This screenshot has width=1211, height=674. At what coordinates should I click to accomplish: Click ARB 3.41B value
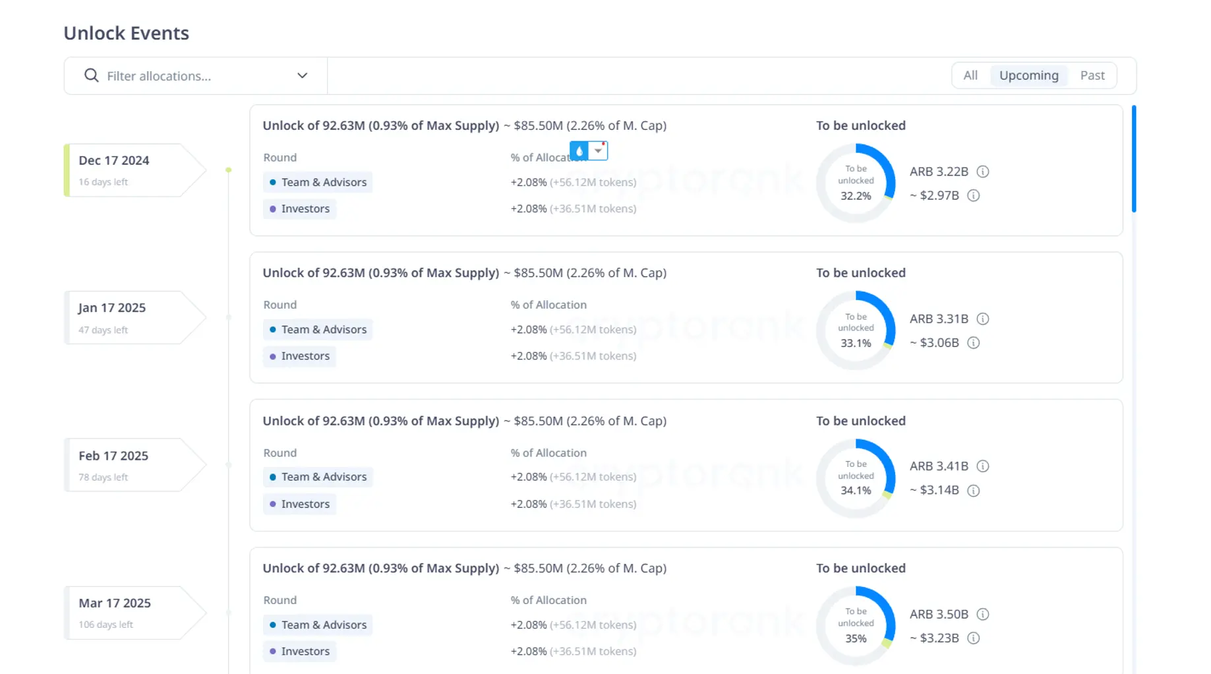pos(939,466)
